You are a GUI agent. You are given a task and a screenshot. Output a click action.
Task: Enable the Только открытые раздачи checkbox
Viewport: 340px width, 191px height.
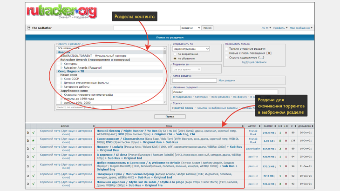click(227, 49)
